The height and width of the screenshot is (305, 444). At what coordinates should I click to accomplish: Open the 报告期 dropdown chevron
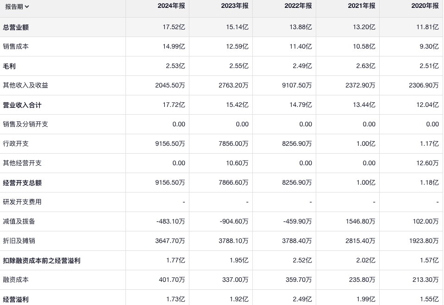click(27, 7)
